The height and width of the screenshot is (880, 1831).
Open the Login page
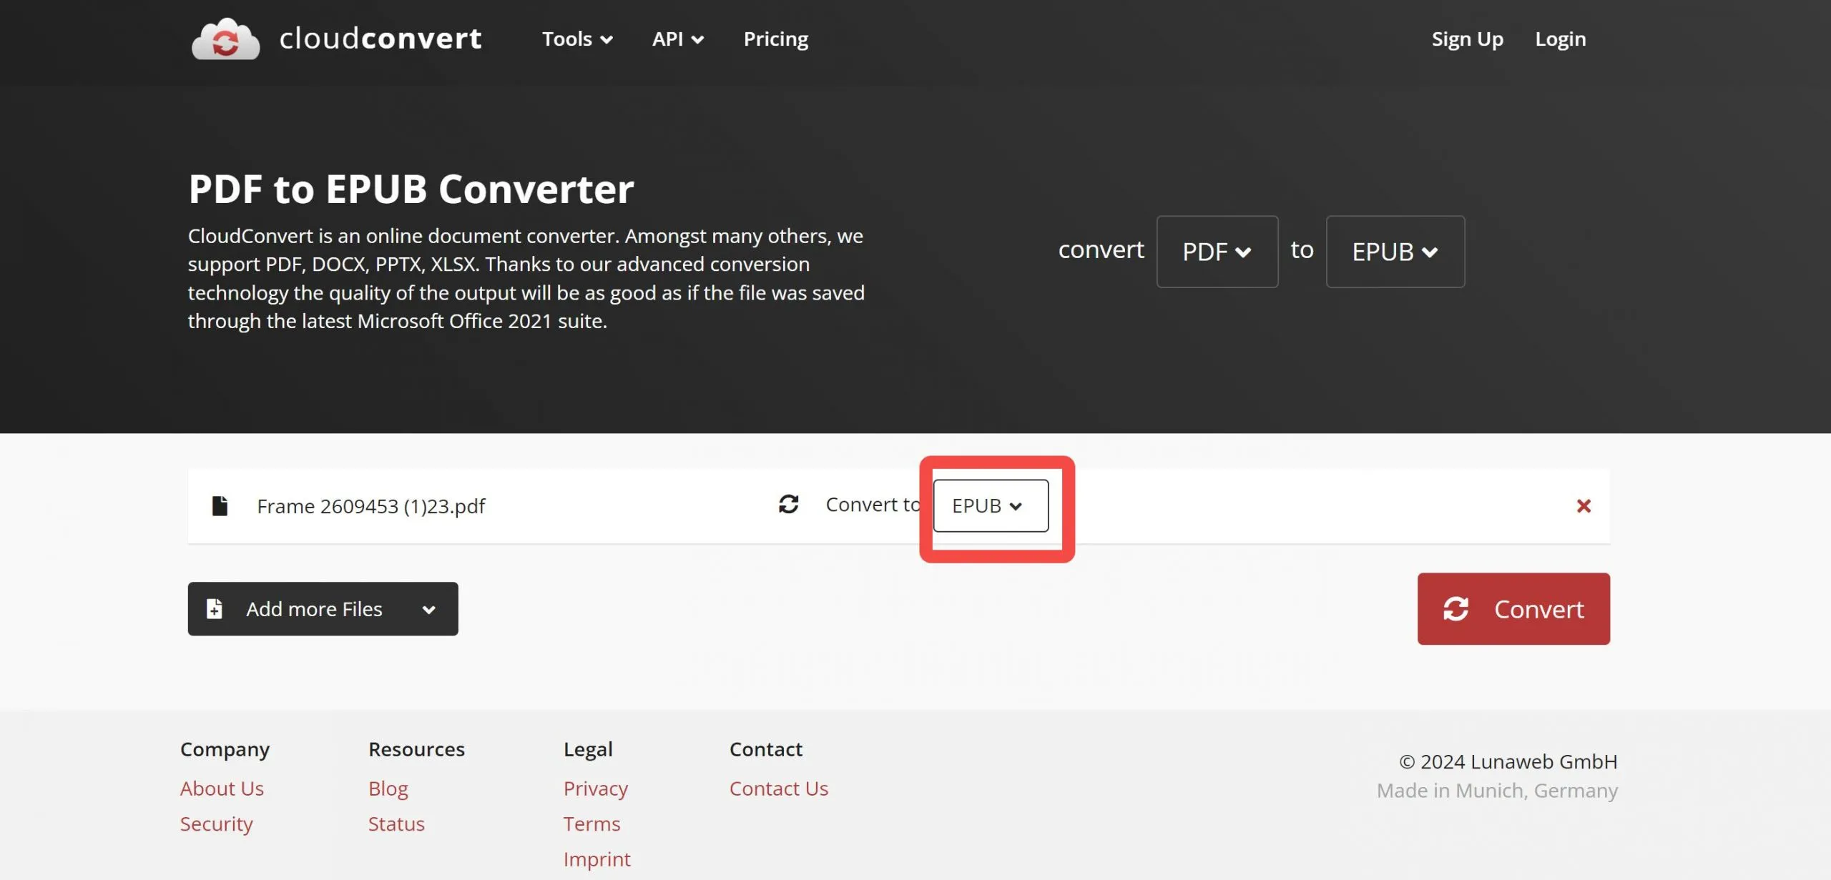1560,39
